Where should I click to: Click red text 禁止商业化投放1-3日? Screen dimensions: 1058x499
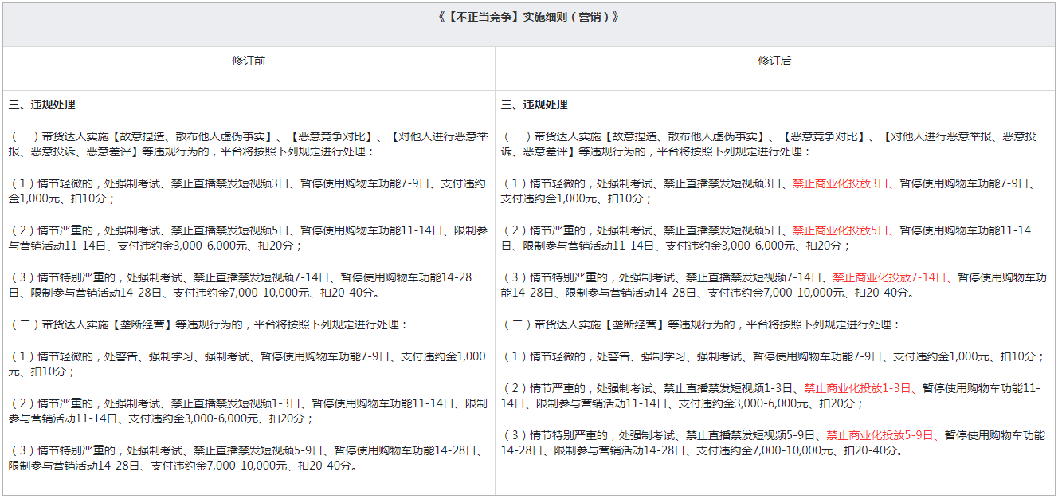coord(856,388)
